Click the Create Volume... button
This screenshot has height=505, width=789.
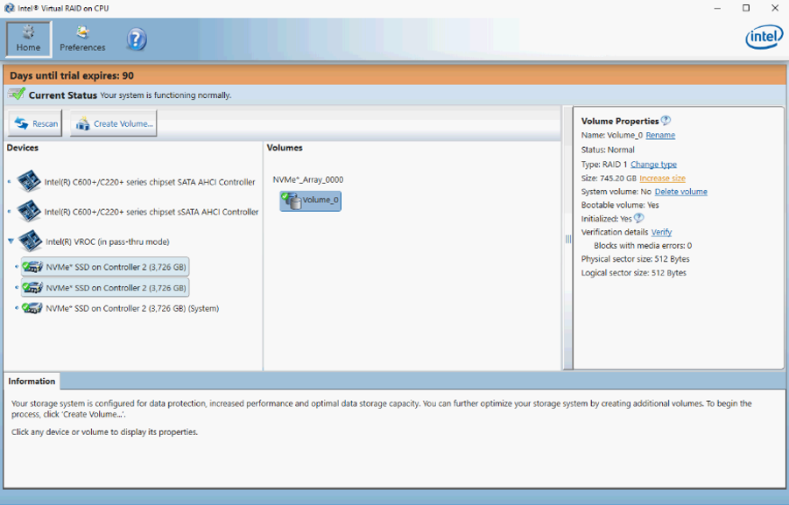(114, 123)
